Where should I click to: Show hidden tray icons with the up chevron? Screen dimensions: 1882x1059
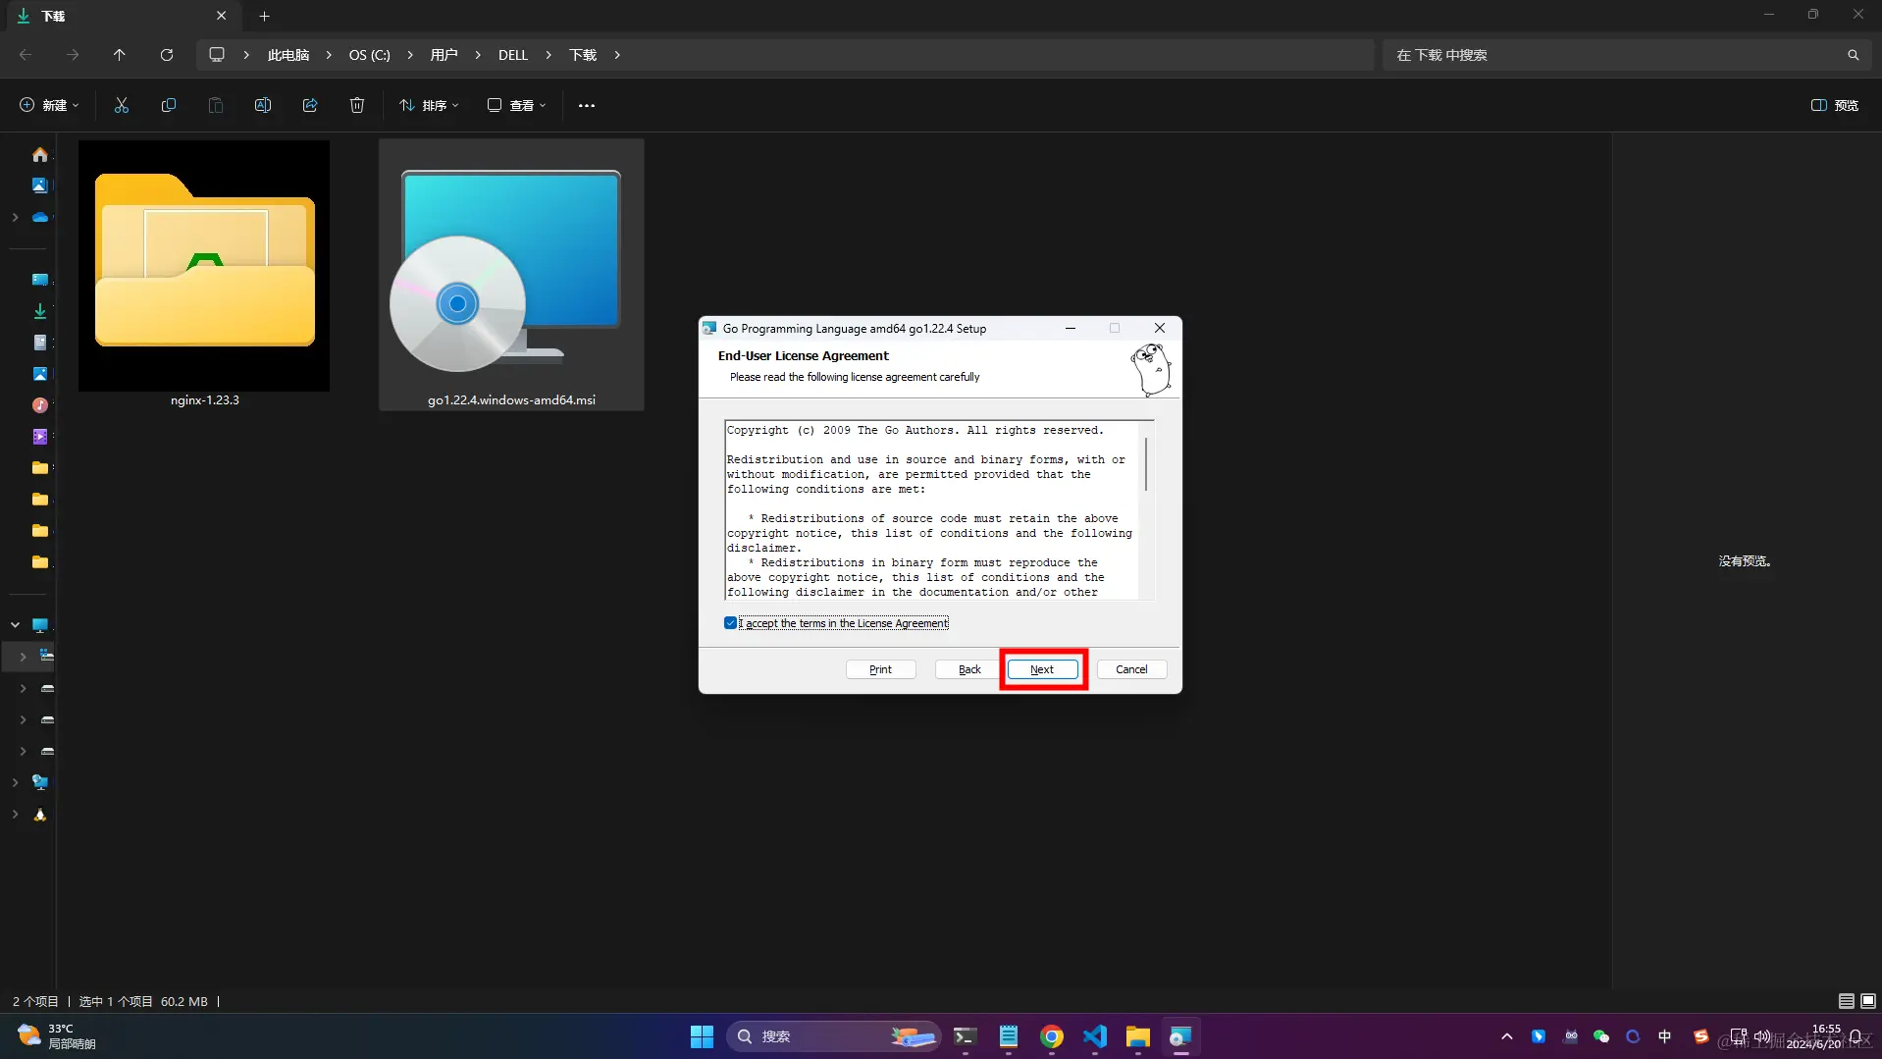(1507, 1036)
